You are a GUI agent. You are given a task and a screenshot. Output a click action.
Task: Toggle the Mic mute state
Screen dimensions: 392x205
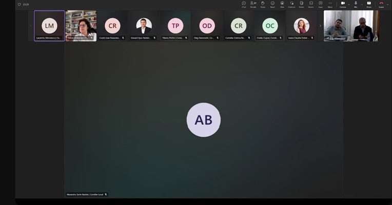[356, 4]
